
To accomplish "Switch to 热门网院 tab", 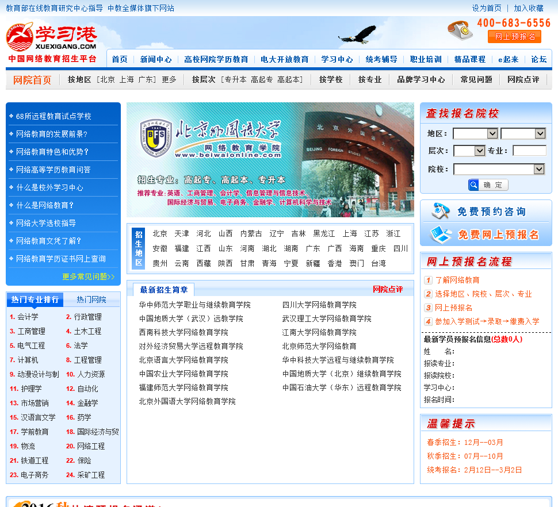I will [x=91, y=299].
